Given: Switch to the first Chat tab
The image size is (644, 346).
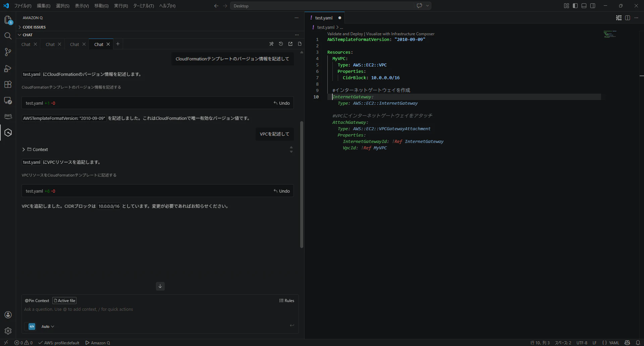Looking at the screenshot, I should point(26,44).
